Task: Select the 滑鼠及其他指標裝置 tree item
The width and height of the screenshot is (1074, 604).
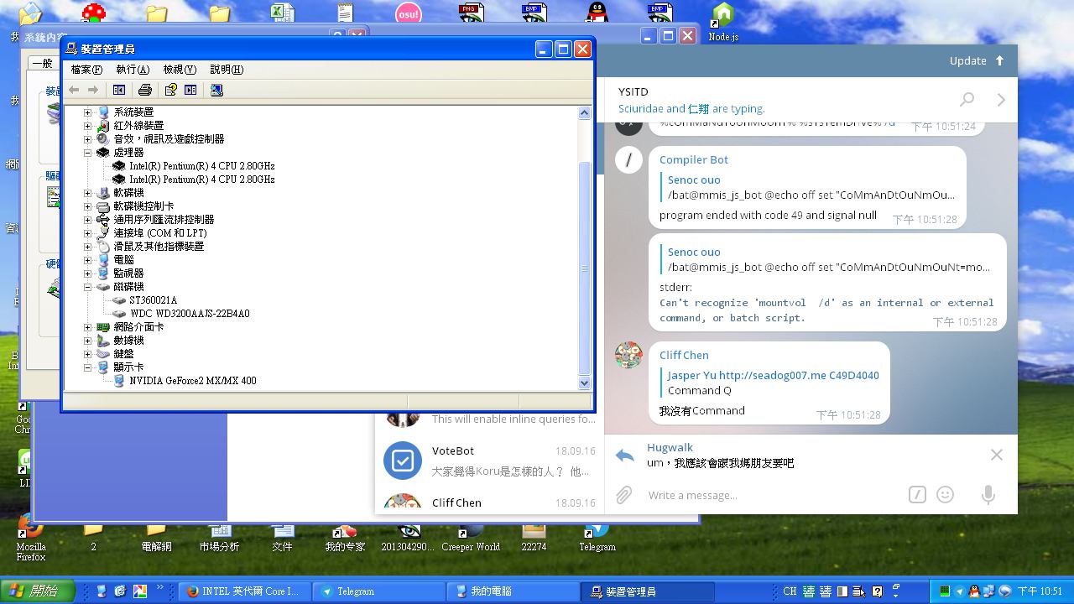Action: click(x=159, y=247)
